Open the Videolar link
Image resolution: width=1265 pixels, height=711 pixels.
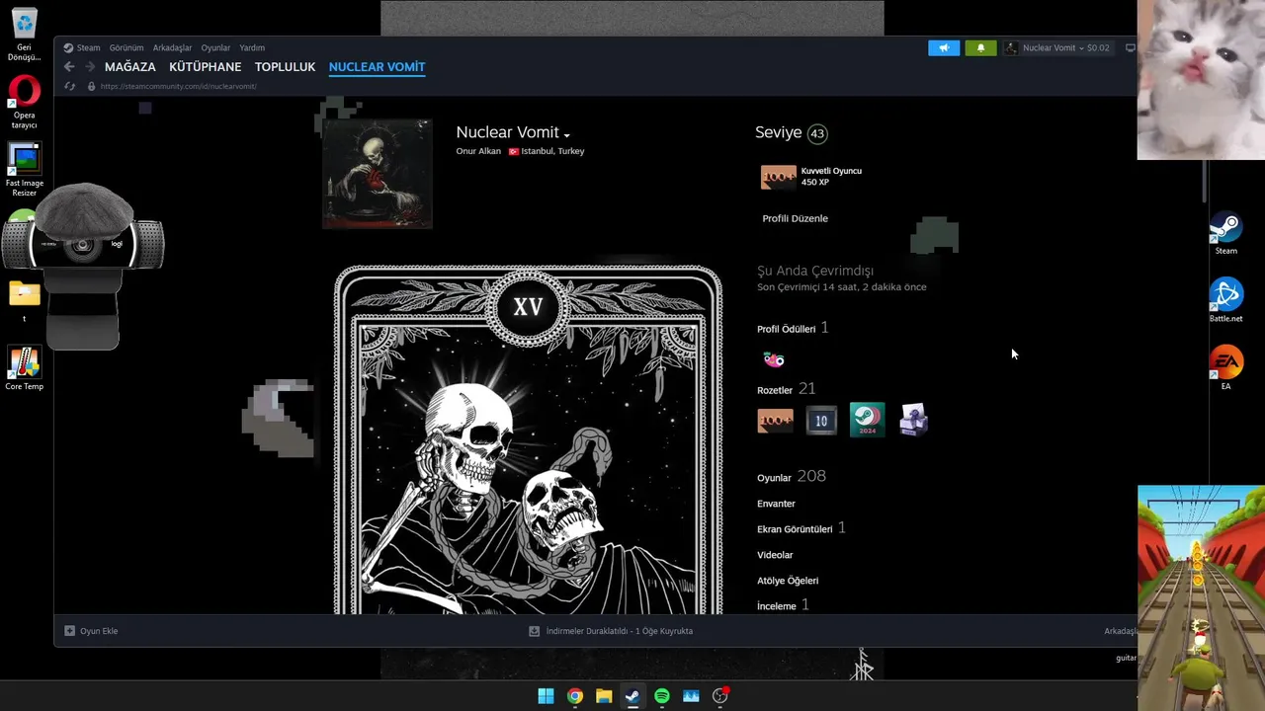point(775,555)
